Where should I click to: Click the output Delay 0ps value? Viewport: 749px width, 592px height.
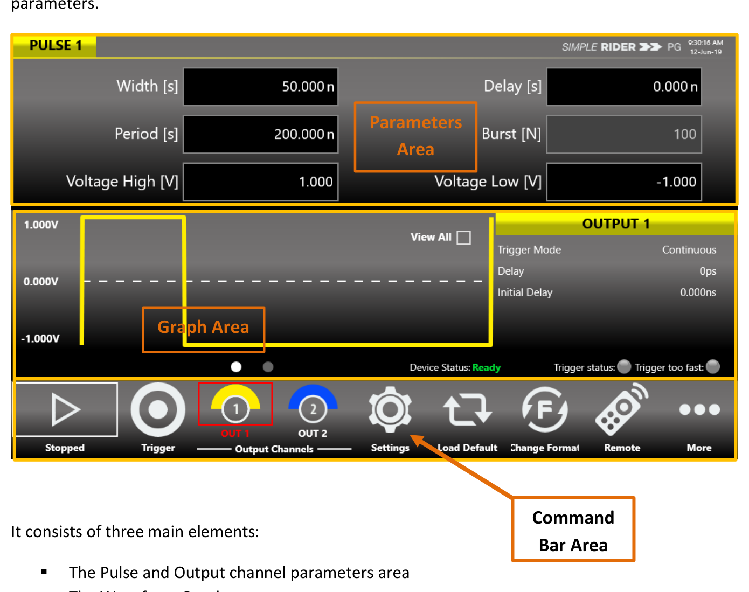click(x=708, y=271)
